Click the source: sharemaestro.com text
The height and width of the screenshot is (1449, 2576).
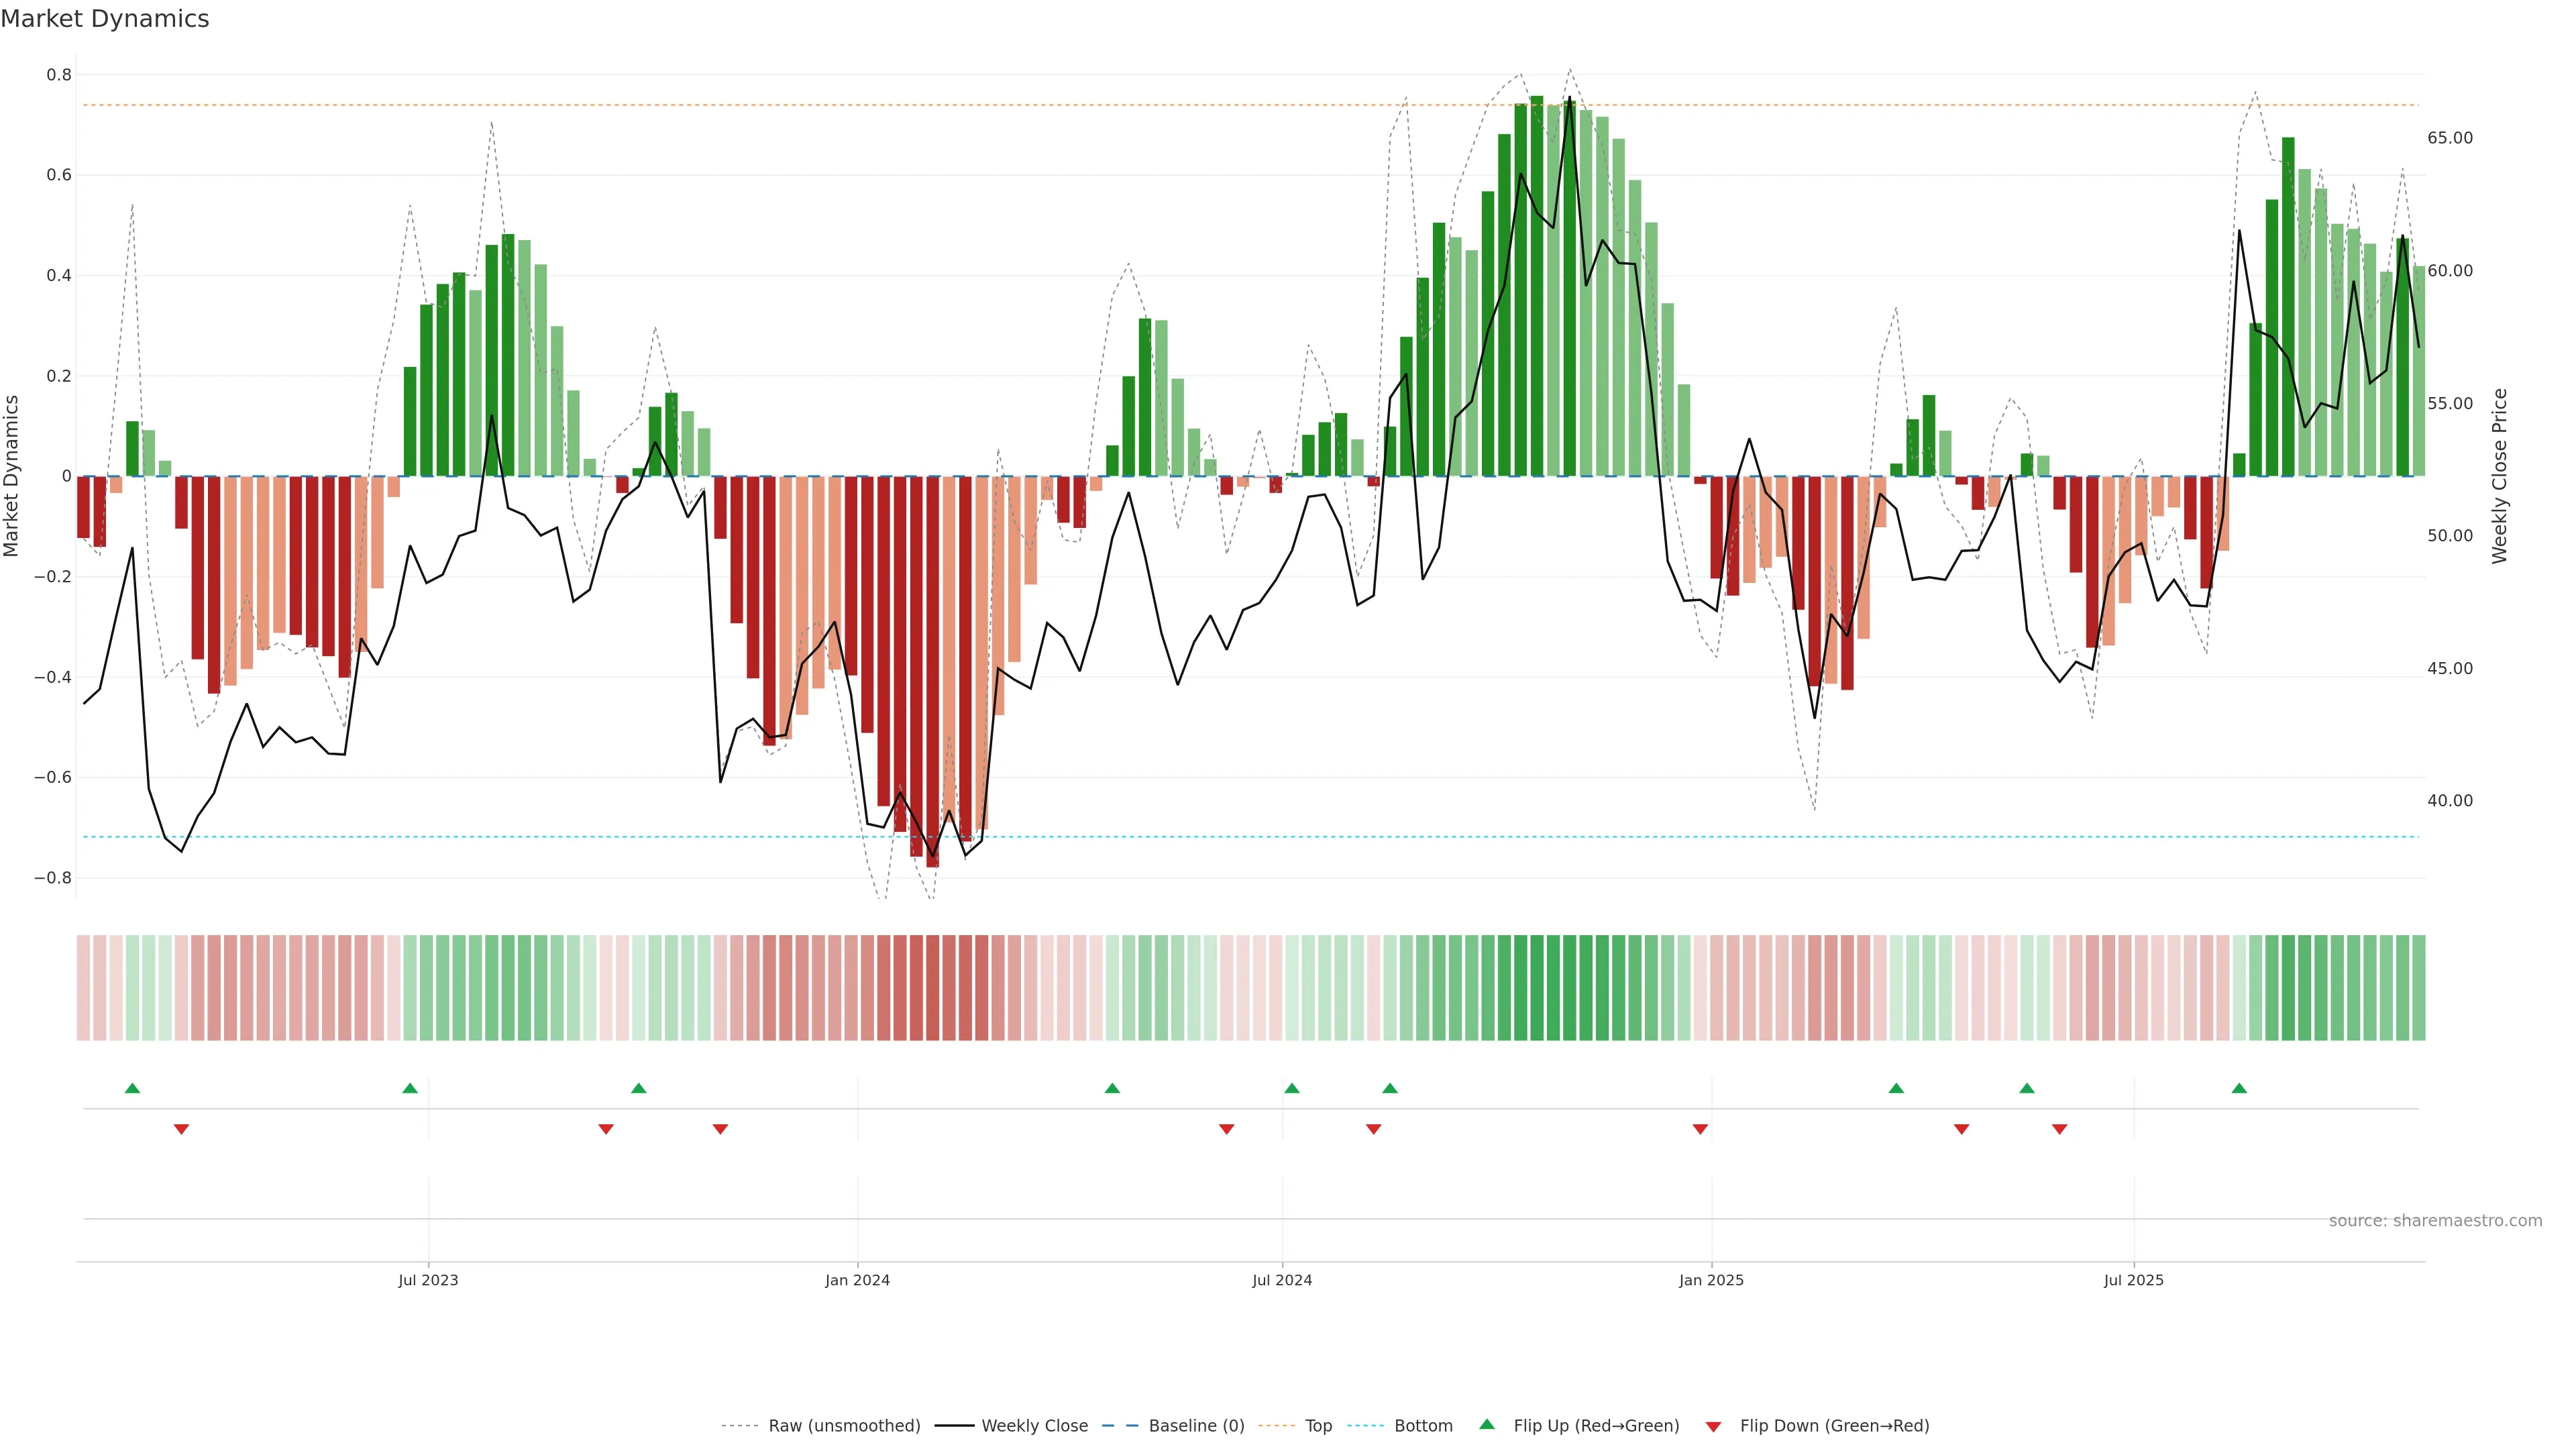tap(2435, 1221)
